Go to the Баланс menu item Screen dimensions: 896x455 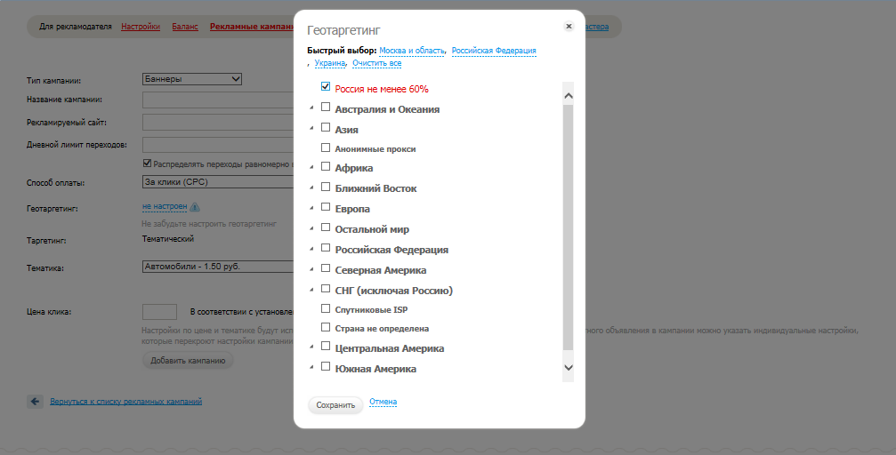pos(185,27)
